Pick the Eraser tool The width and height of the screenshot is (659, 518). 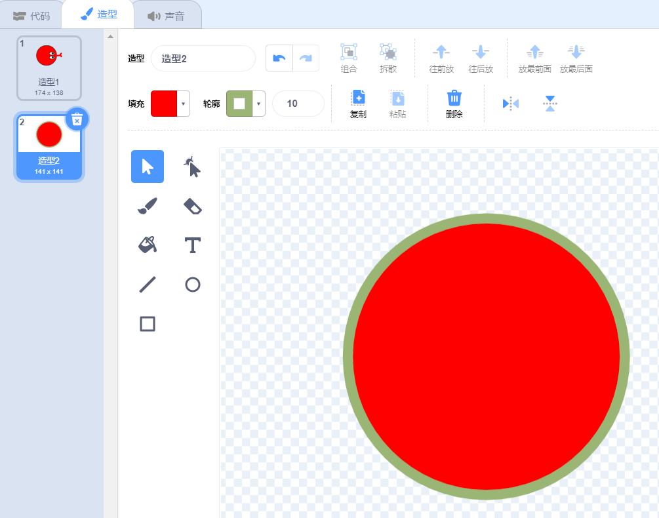[193, 206]
